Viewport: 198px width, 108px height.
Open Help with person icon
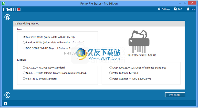[191, 9]
